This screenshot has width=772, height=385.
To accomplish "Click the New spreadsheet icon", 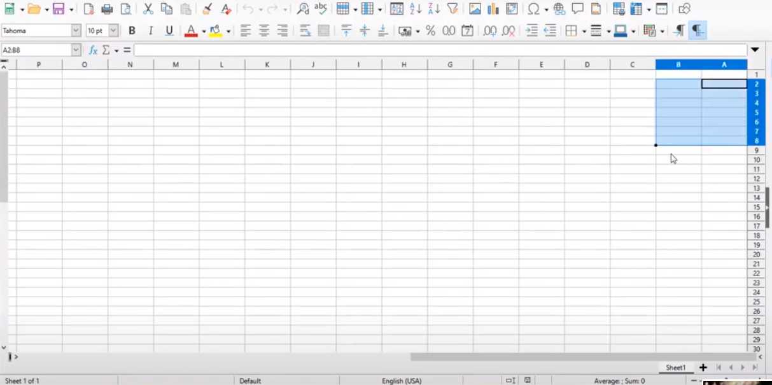I will coord(10,9).
